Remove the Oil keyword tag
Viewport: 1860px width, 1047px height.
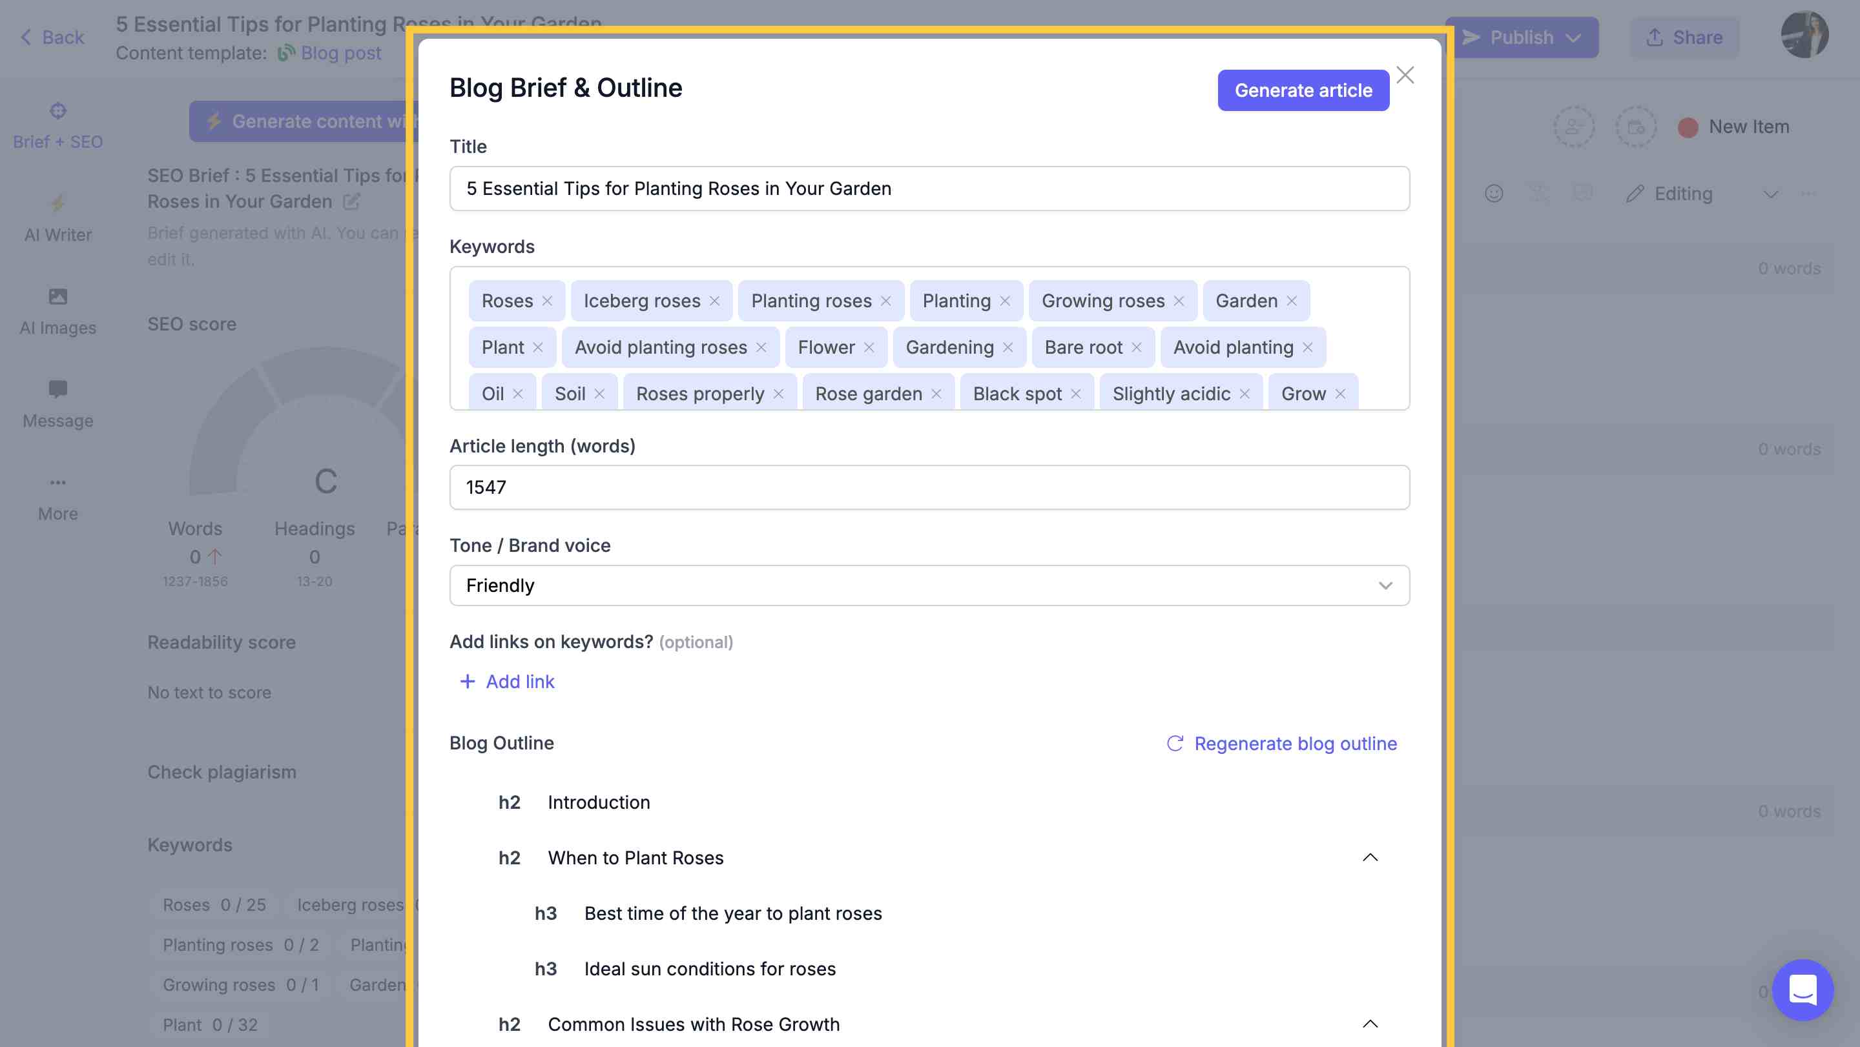[518, 394]
